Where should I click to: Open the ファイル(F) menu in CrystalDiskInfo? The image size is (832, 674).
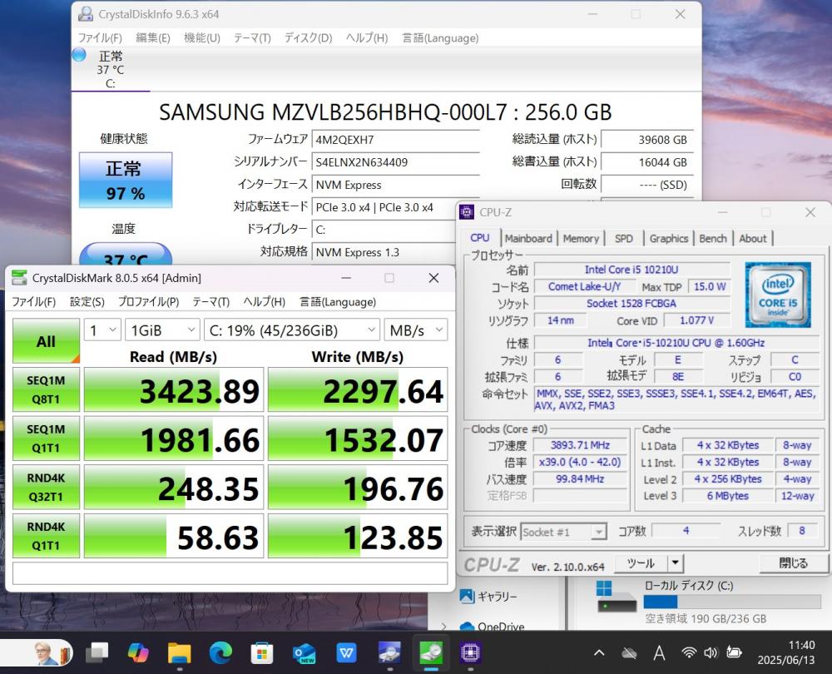(x=101, y=37)
